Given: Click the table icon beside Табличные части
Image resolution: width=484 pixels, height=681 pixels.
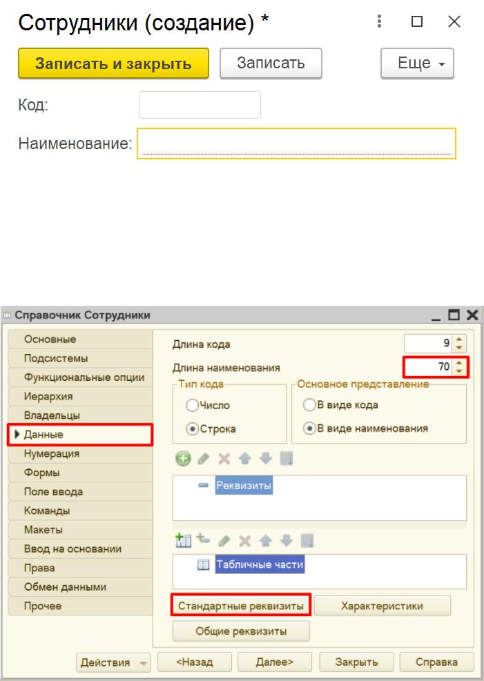Looking at the screenshot, I should pos(203,564).
